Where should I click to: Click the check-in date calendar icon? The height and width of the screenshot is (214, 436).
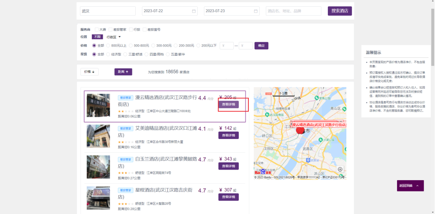click(193, 11)
